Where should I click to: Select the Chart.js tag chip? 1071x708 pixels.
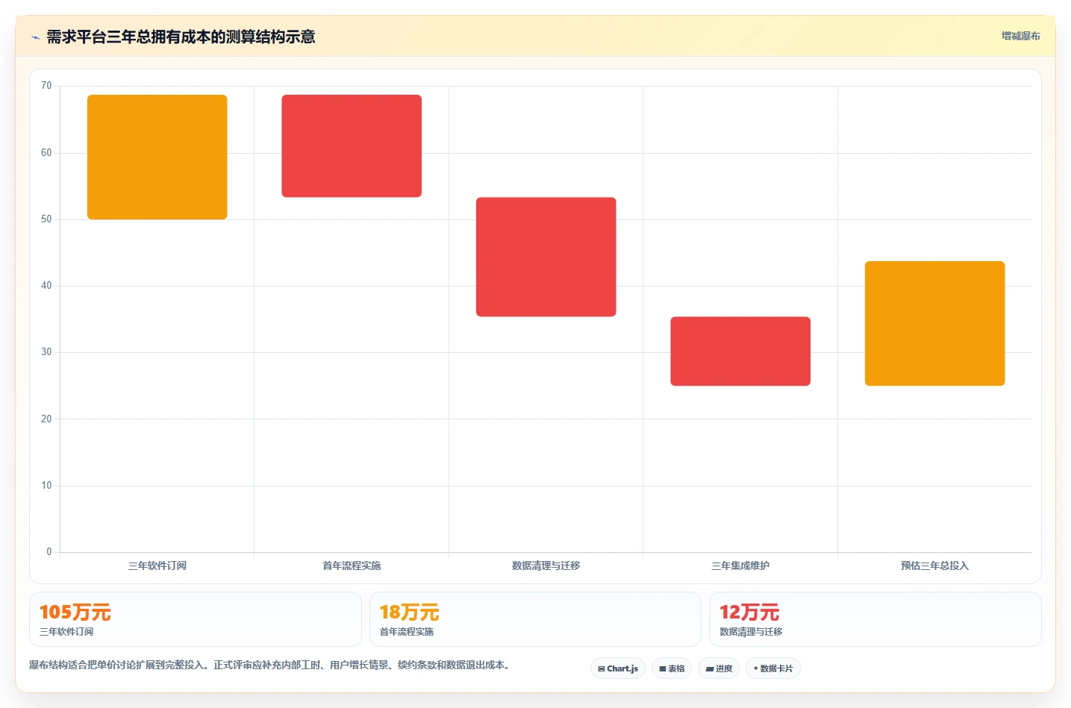[618, 668]
